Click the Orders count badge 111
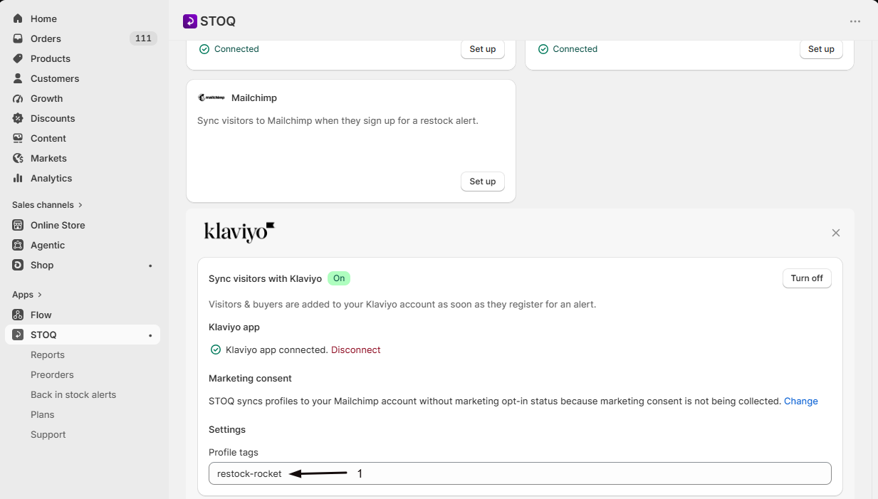This screenshot has height=499, width=878. pyautogui.click(x=143, y=38)
